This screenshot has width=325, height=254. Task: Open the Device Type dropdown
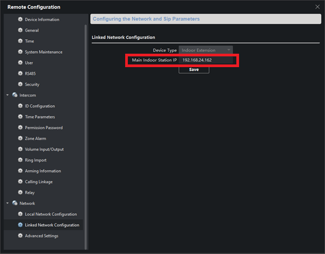tap(206, 50)
